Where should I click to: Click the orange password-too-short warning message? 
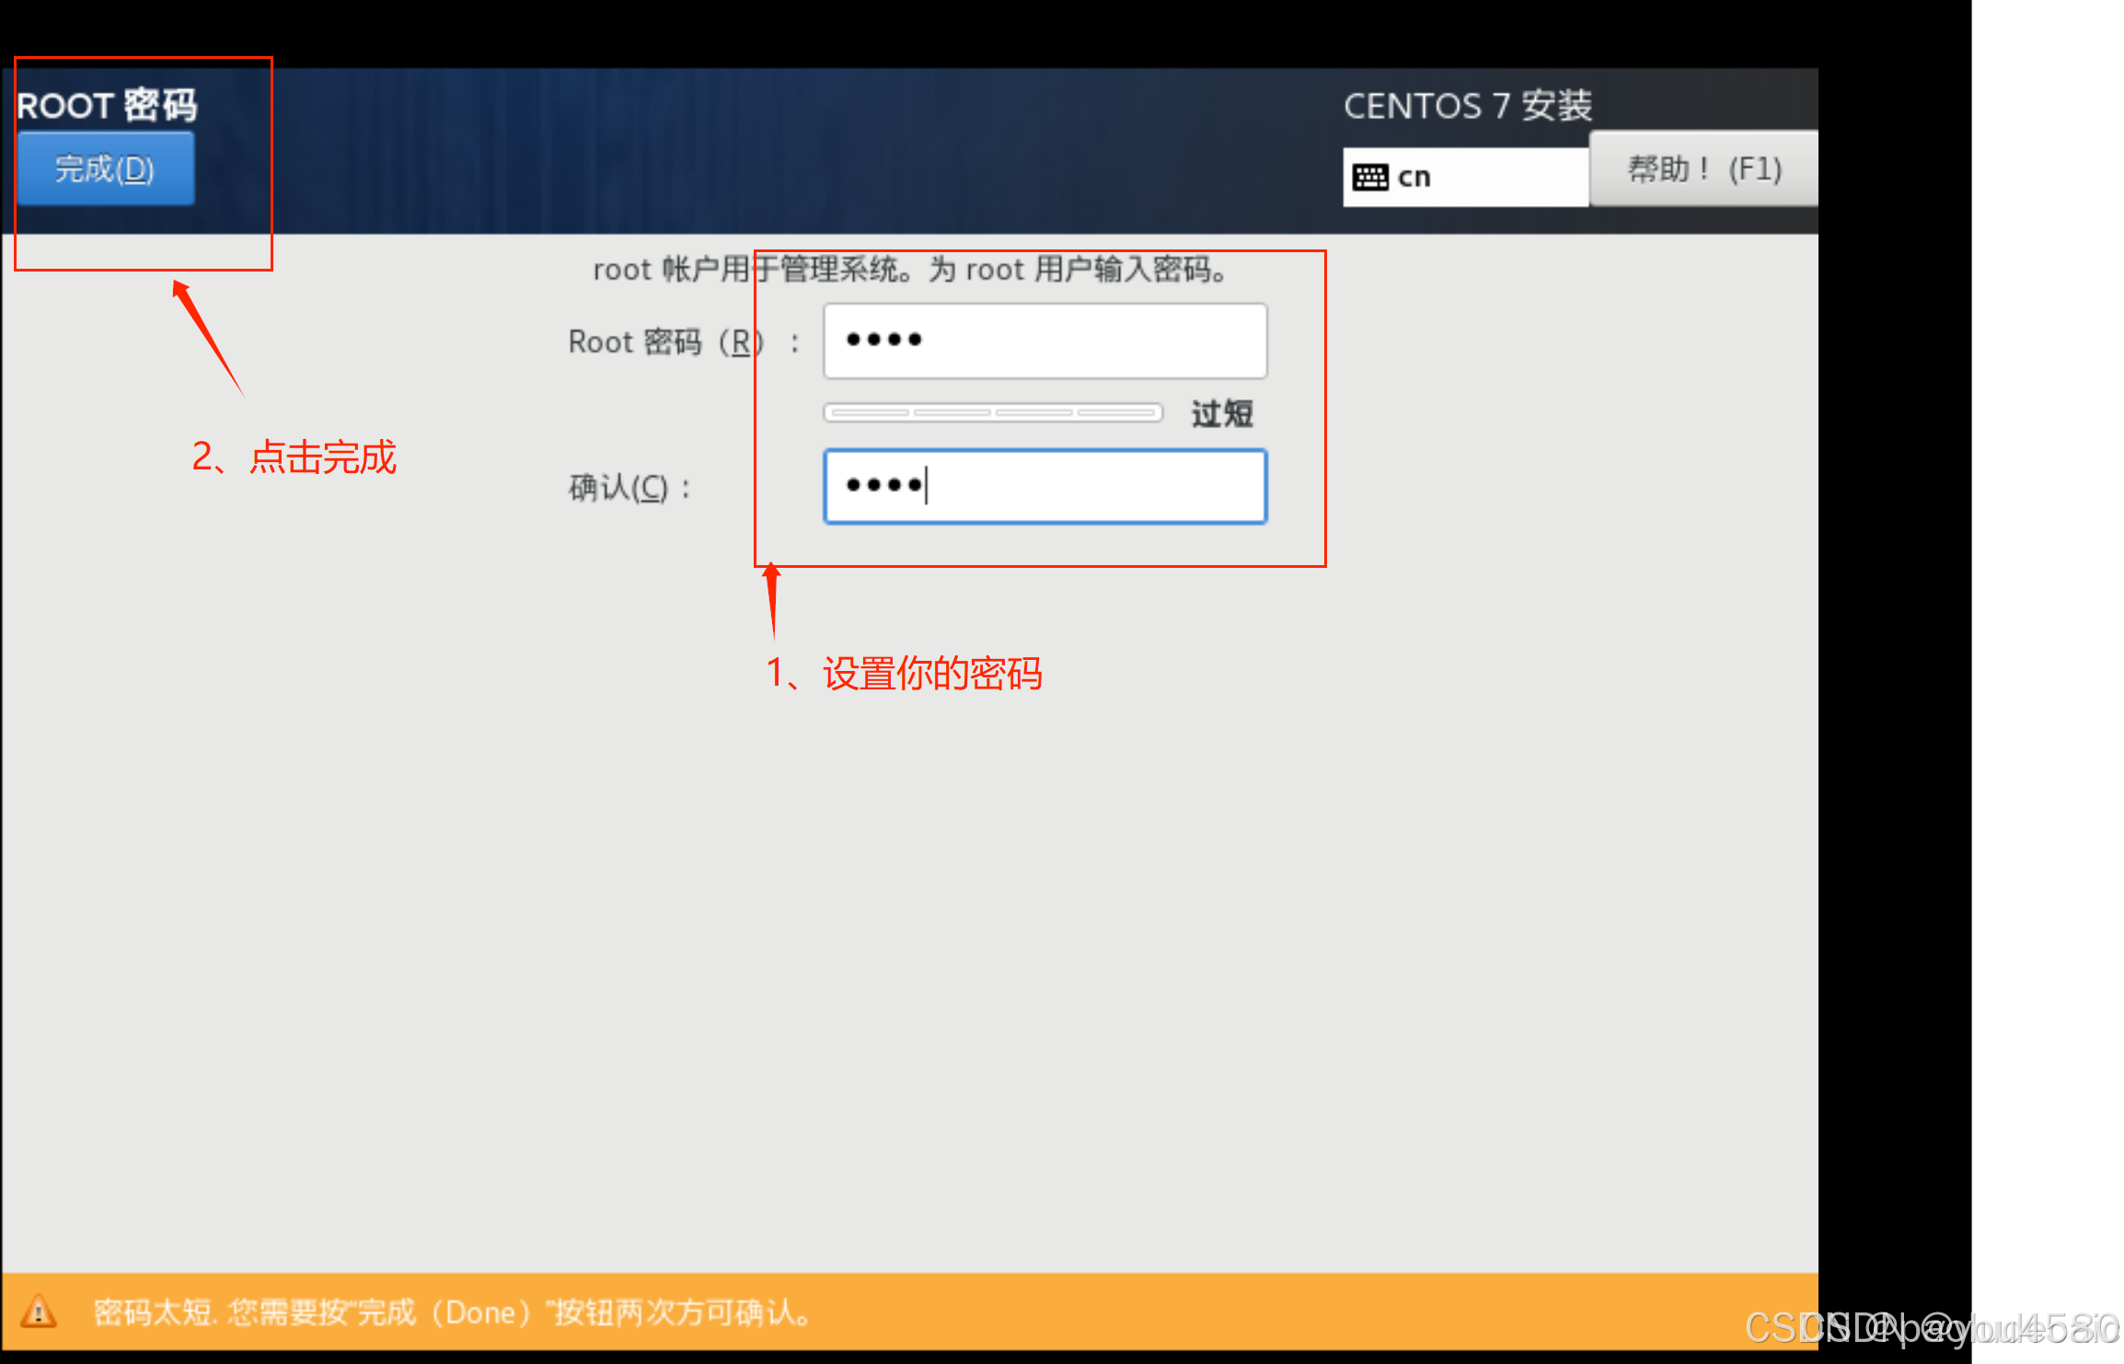[452, 1312]
